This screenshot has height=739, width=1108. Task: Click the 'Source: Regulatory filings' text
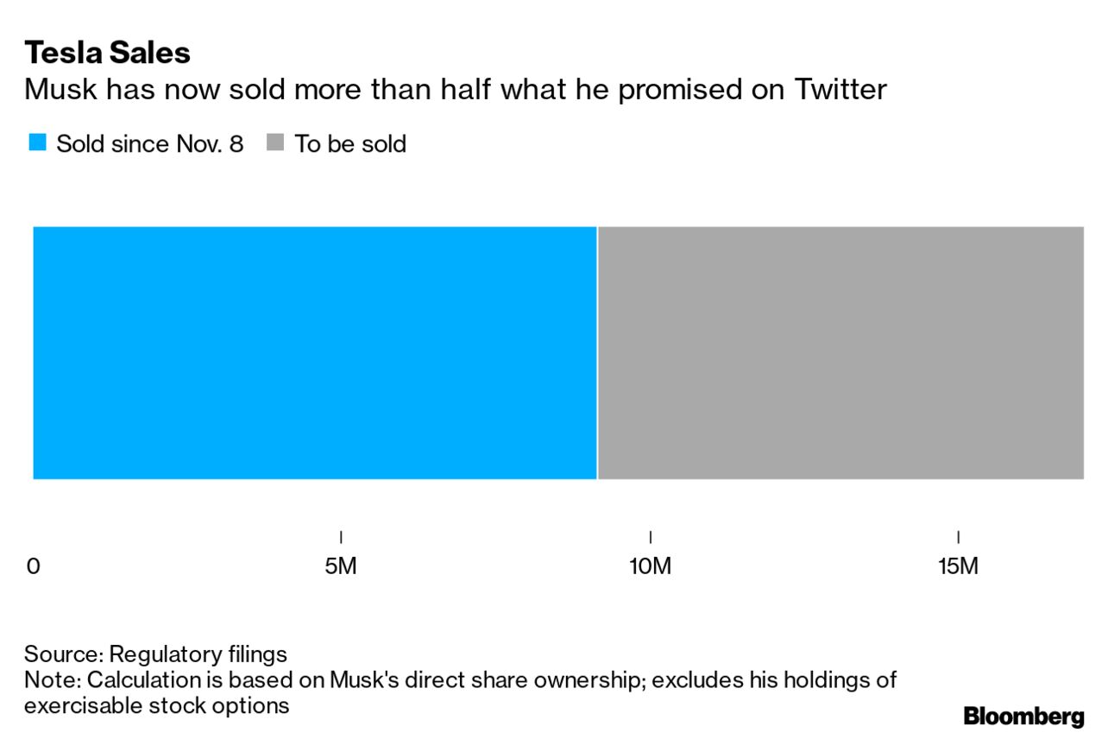pos(155,654)
